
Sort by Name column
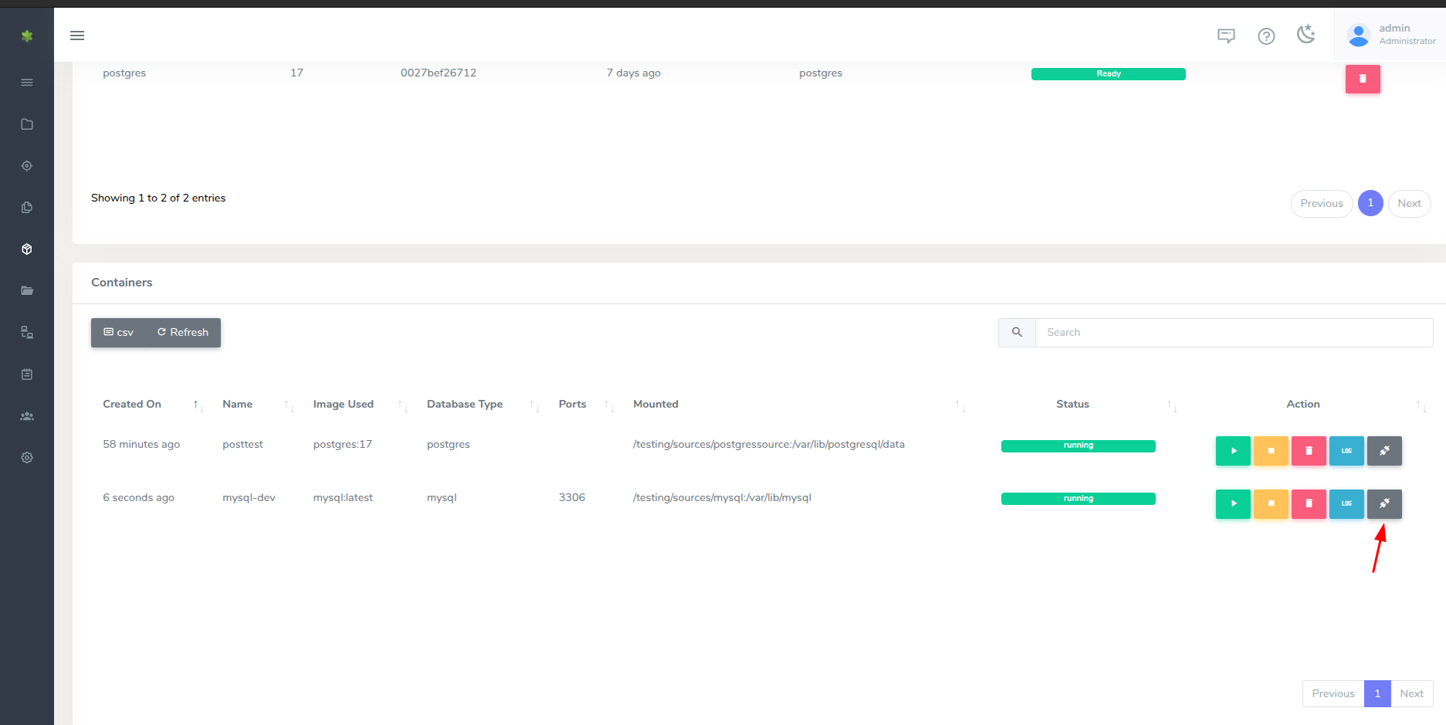(258, 405)
